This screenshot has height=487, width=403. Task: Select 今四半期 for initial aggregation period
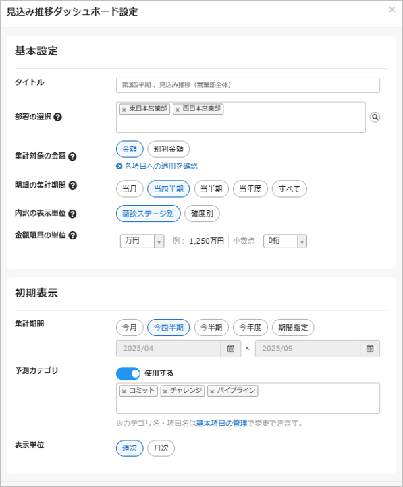click(168, 327)
